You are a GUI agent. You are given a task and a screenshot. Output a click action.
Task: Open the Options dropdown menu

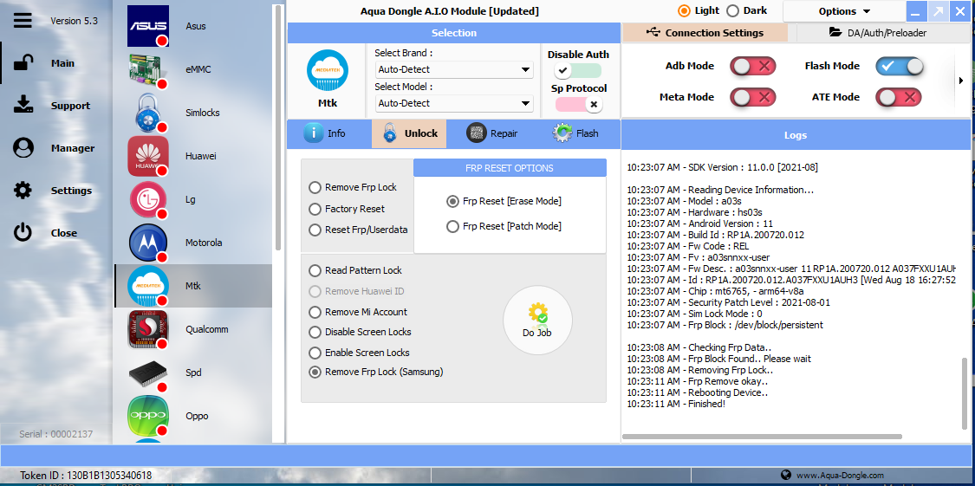click(x=844, y=11)
